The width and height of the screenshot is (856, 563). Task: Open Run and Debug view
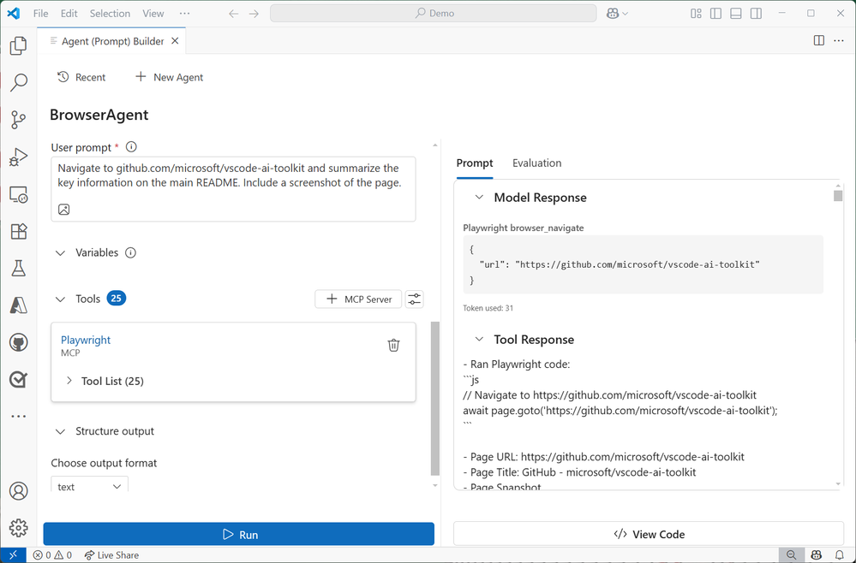tap(19, 157)
